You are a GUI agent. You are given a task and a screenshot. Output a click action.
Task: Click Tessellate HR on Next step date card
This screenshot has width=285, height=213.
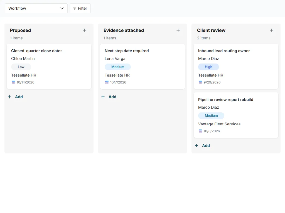117,75
